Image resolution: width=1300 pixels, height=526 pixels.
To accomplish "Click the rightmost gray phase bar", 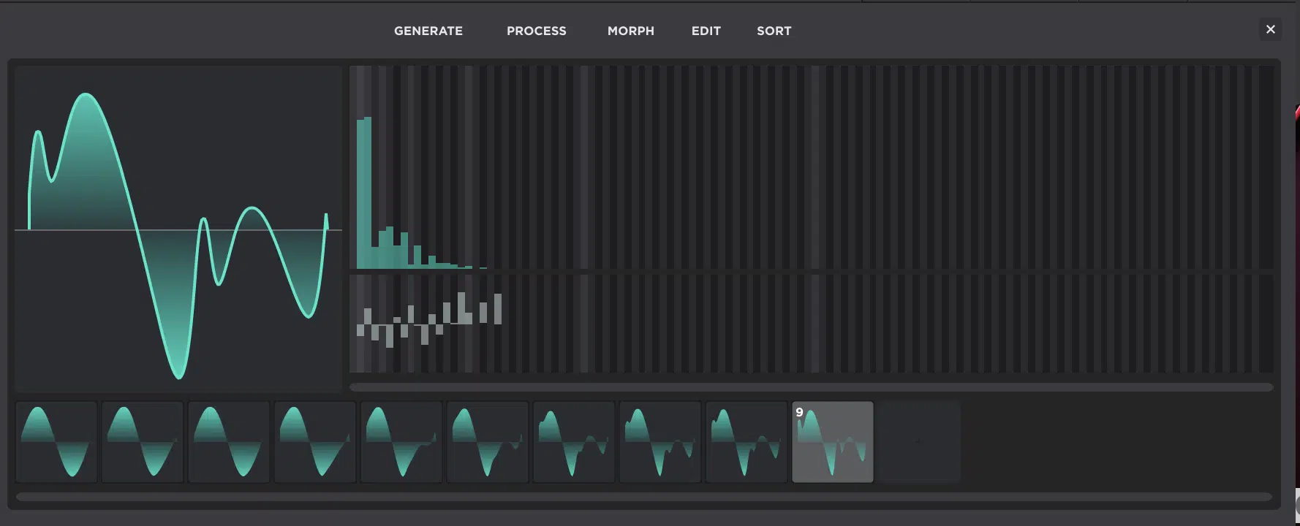I will [x=498, y=309].
